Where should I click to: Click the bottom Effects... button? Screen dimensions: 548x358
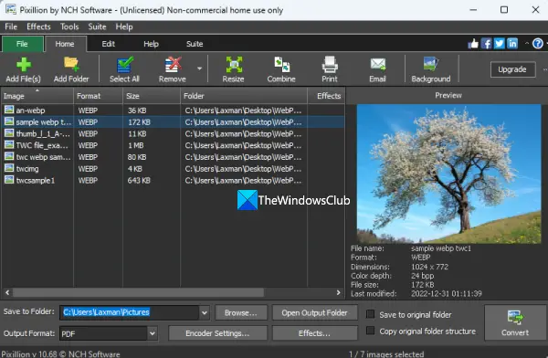point(315,333)
